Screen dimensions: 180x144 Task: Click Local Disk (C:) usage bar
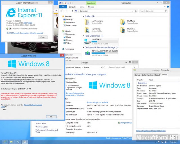pos(105,42)
